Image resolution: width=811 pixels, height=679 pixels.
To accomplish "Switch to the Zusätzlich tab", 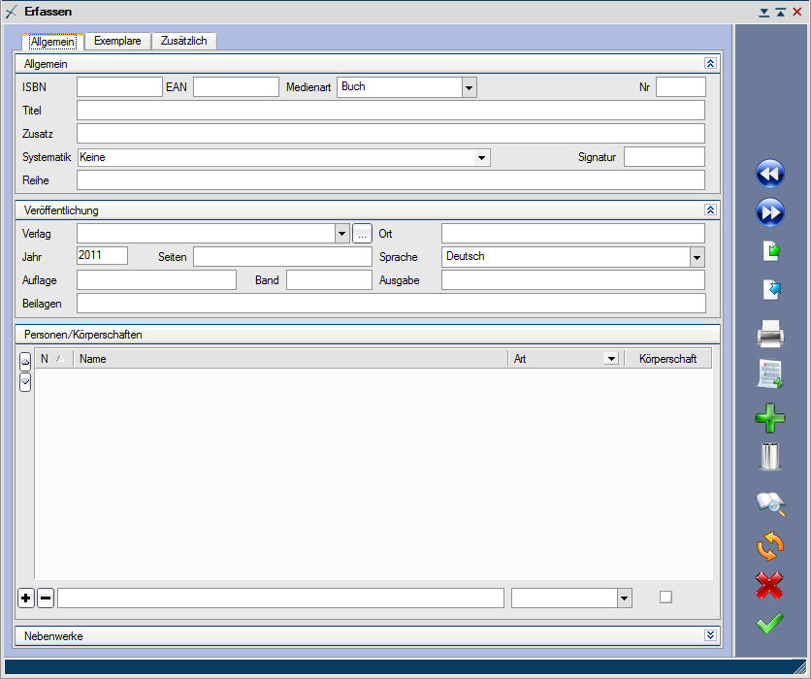I will (x=183, y=41).
